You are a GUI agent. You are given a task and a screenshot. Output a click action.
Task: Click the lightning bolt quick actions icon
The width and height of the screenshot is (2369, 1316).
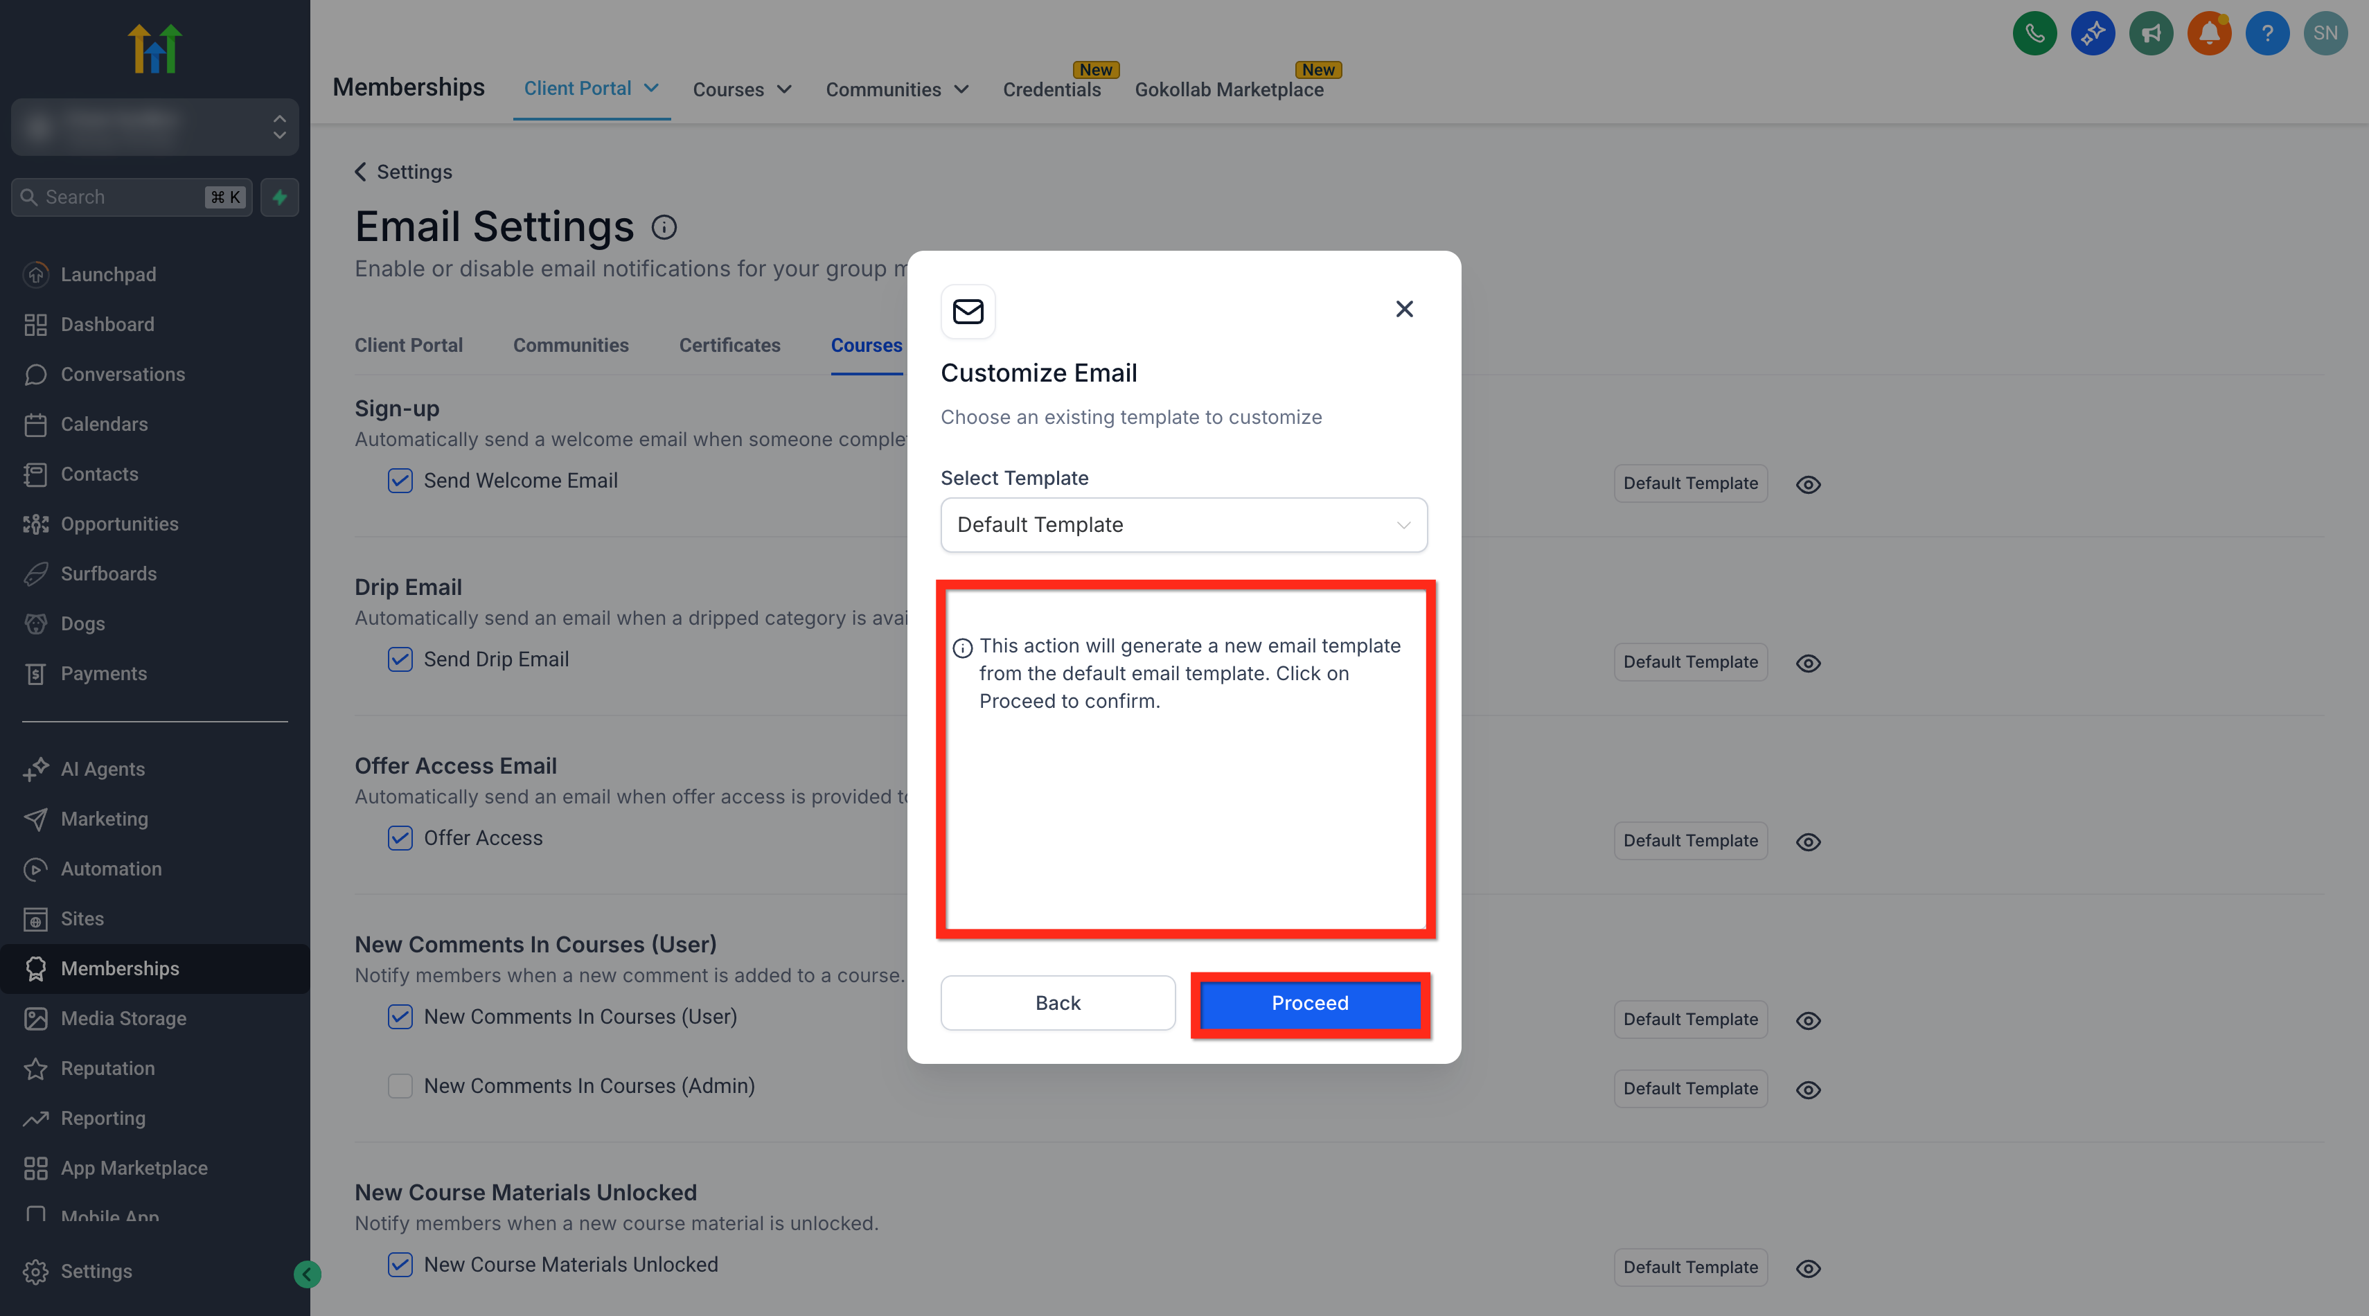tap(280, 197)
